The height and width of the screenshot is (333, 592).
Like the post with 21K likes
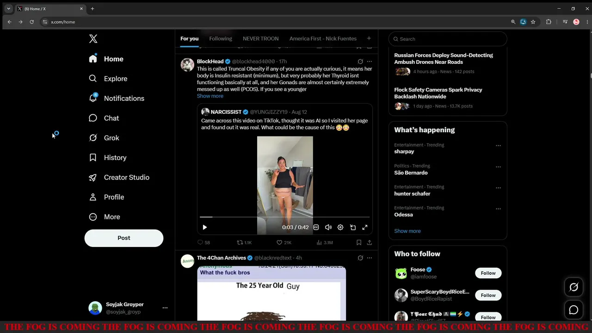click(x=284, y=242)
